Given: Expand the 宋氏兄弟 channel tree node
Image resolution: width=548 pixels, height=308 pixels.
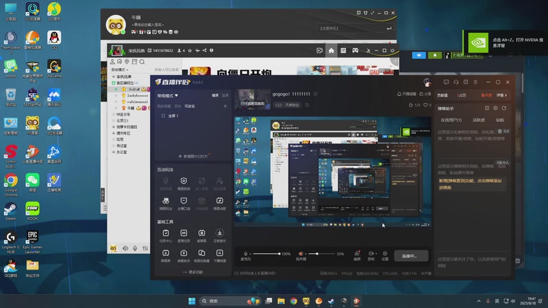Looking at the screenshot, I should coord(114,77).
